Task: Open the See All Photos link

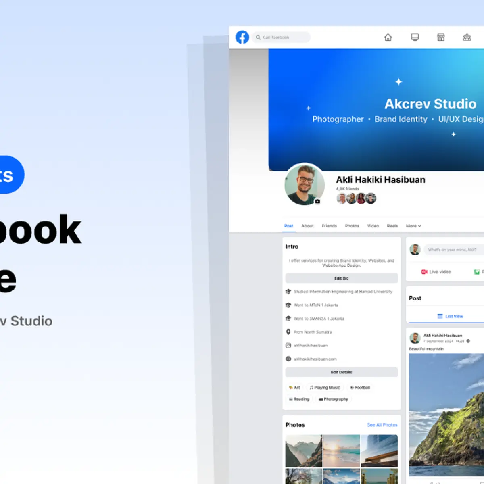Action: pos(382,425)
